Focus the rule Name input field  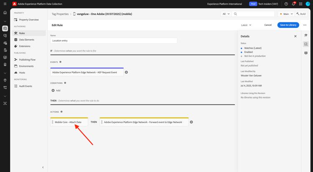click(114, 41)
